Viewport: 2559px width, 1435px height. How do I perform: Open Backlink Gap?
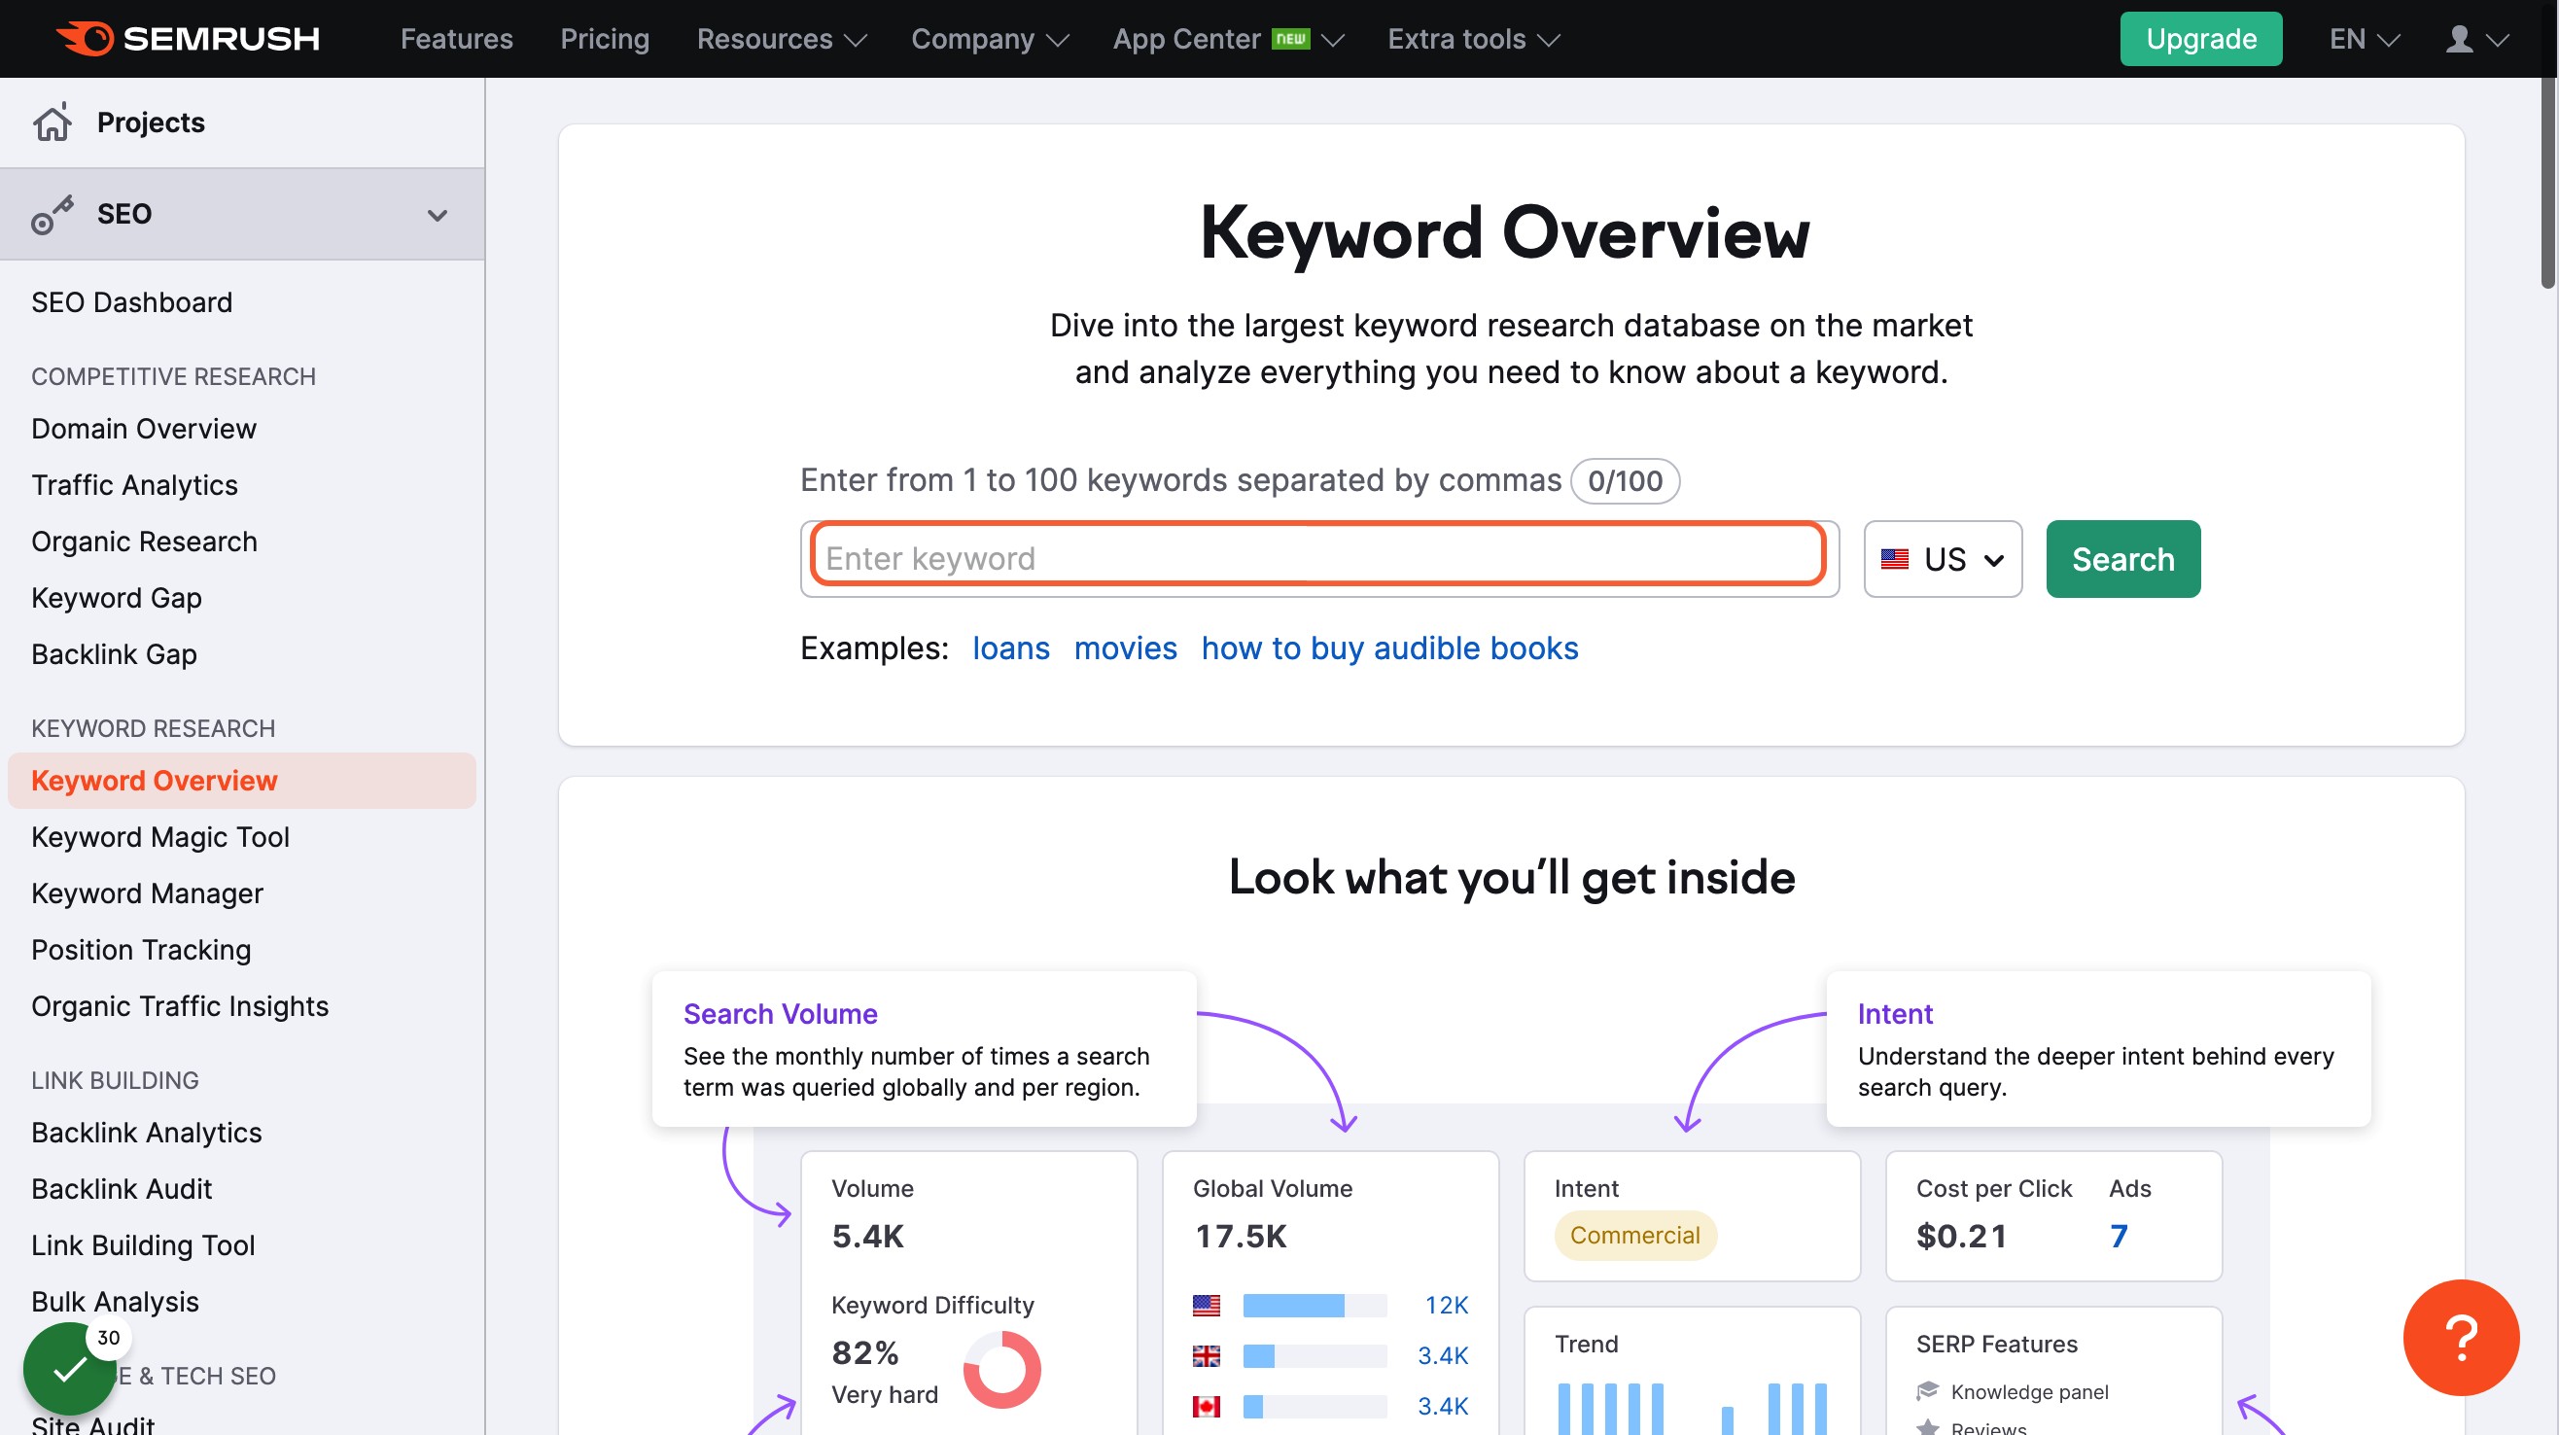pyautogui.click(x=115, y=654)
